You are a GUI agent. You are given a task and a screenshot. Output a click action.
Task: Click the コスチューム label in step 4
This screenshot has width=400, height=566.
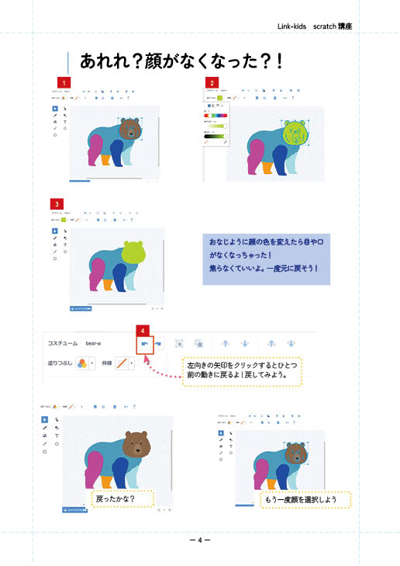(63, 343)
